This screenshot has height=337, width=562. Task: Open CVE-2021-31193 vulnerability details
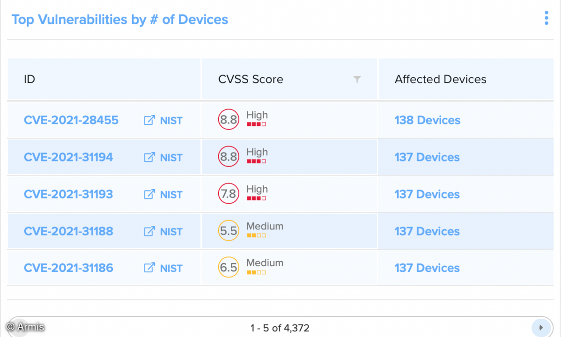tap(68, 194)
